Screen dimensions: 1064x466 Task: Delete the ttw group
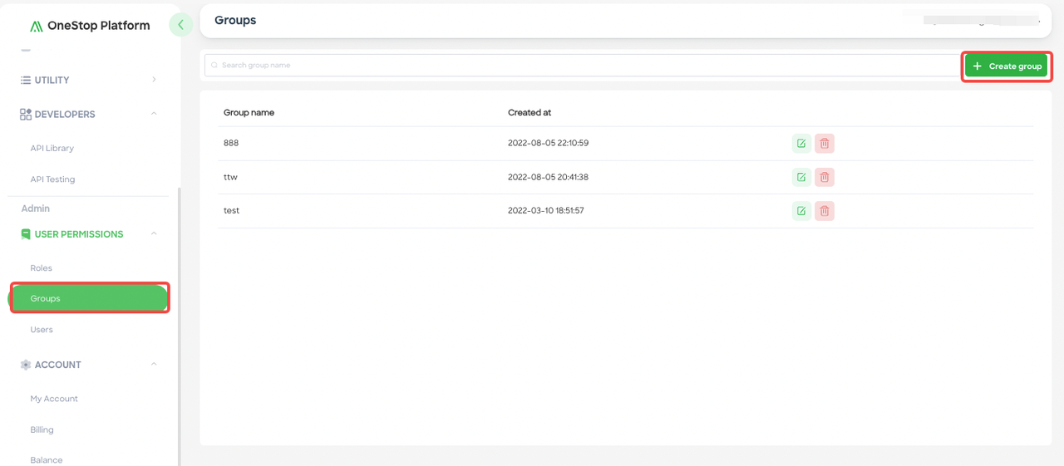pyautogui.click(x=825, y=177)
